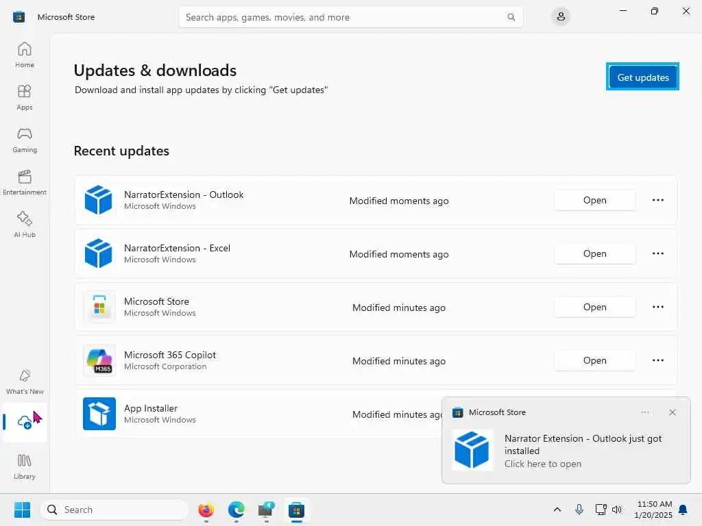Open the clock and date in taskbar

[x=653, y=510]
